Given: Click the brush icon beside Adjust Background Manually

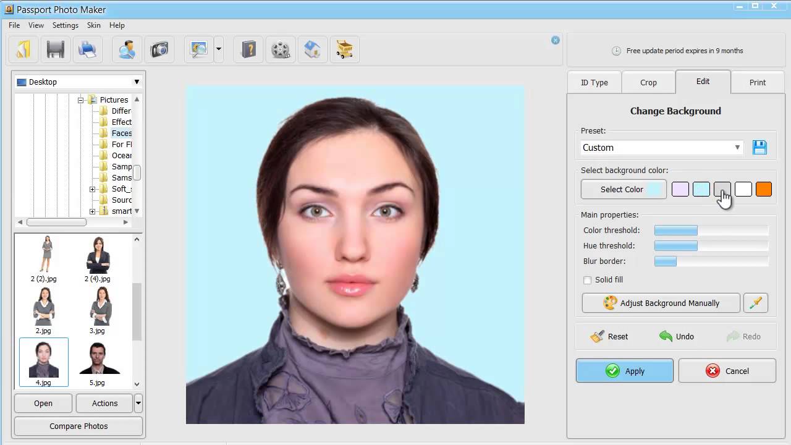Looking at the screenshot, I should 756,303.
